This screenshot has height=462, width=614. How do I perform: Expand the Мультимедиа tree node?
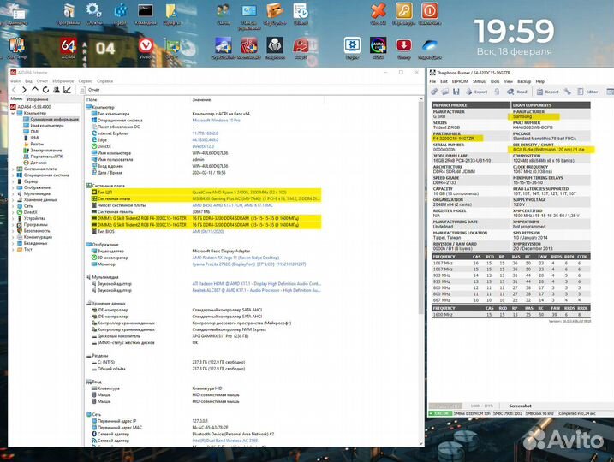pos(13,193)
